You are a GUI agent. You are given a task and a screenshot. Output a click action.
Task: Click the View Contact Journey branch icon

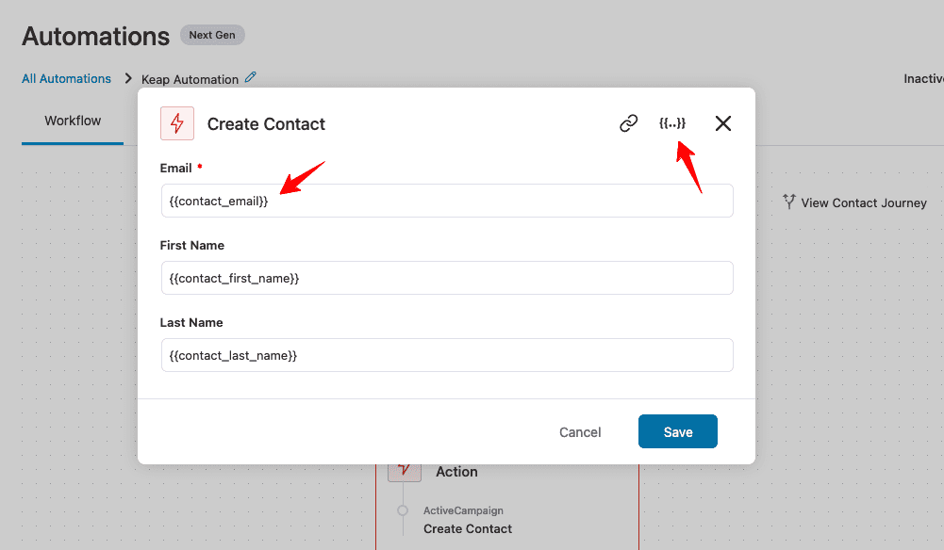(x=788, y=202)
